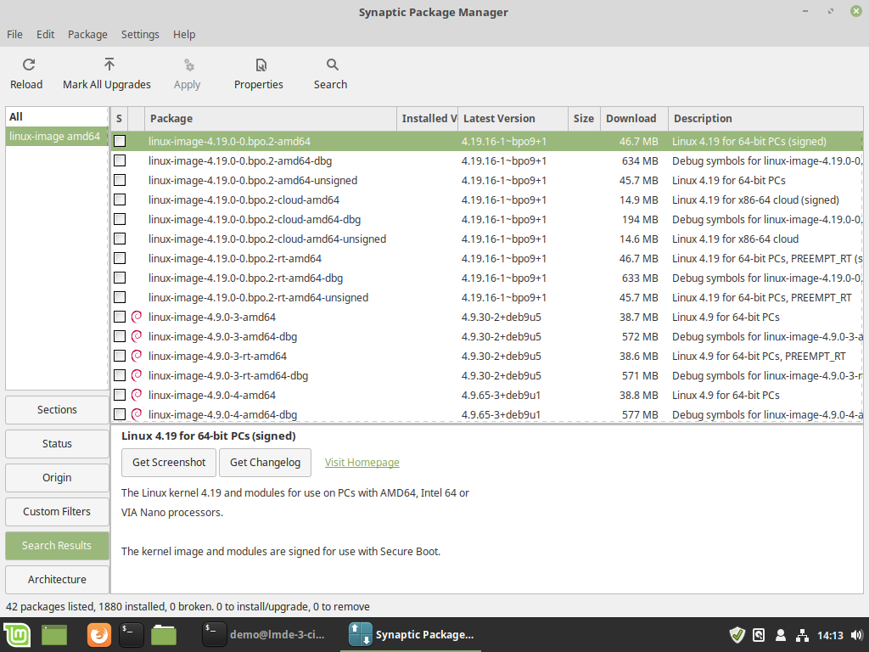Click Debian logo beside linux-image-4.9.0-4-amd64
This screenshot has width=869, height=652.
point(137,395)
